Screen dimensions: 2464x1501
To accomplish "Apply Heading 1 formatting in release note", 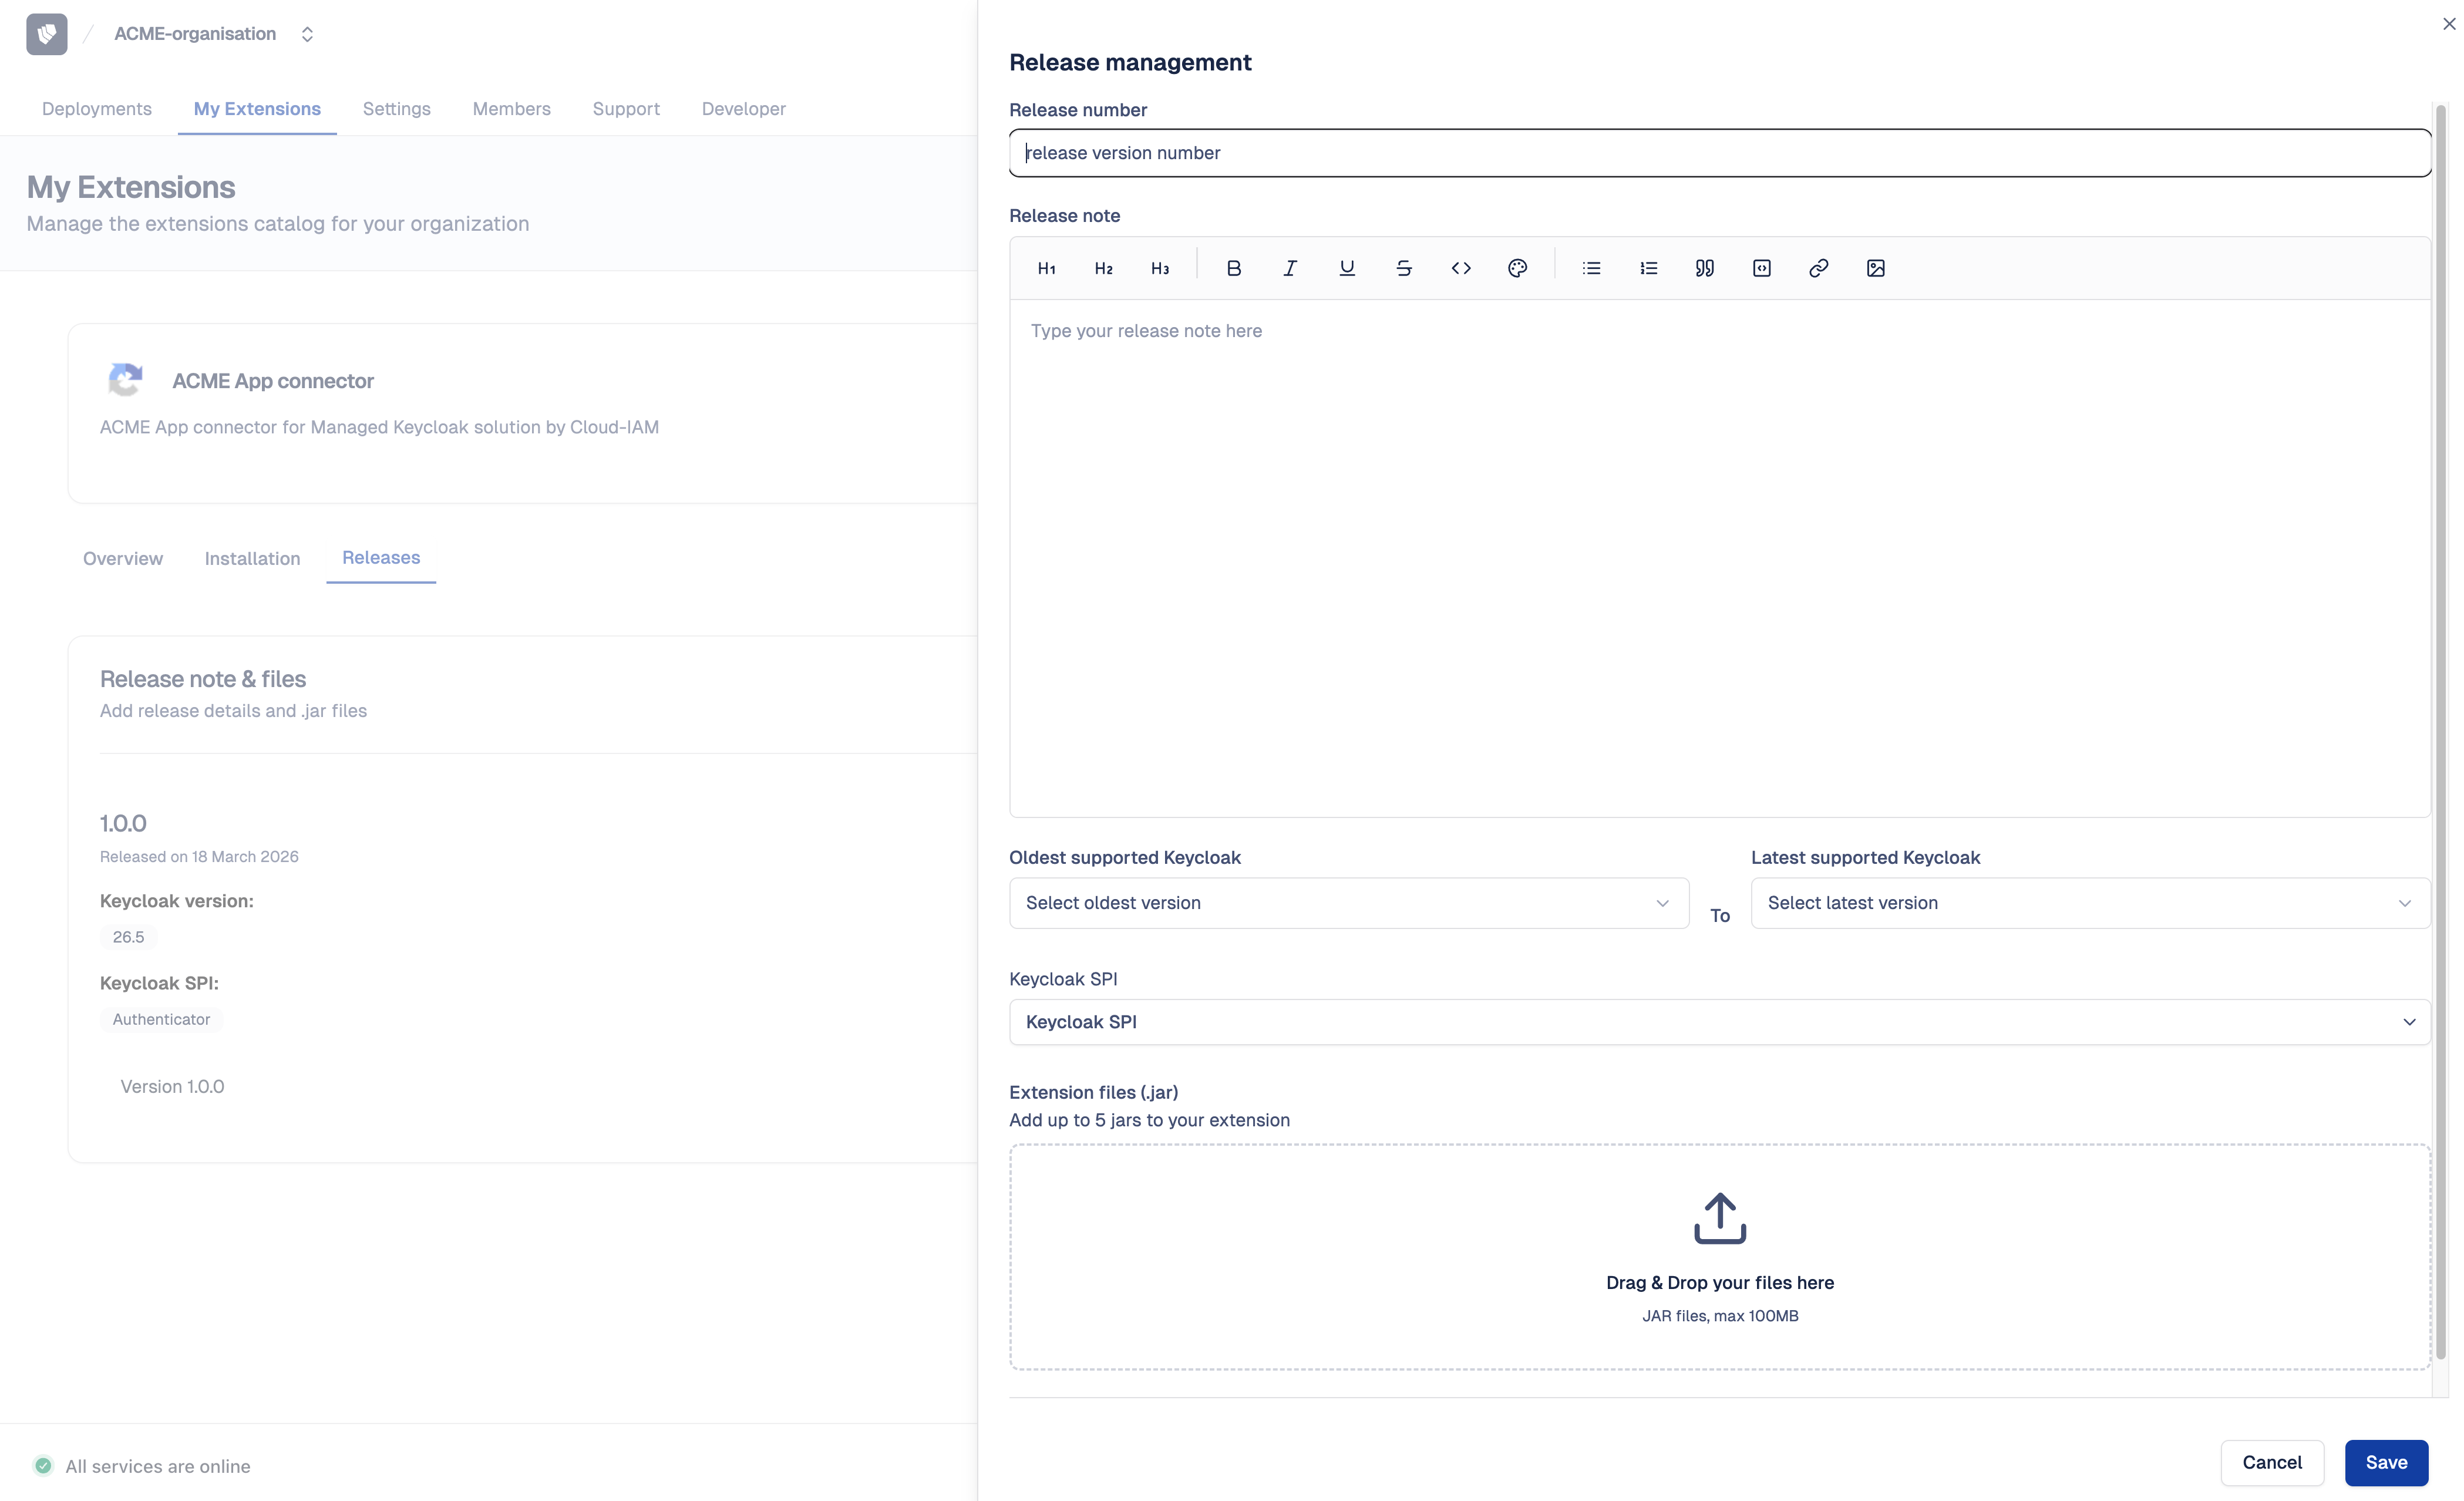I will 1047,268.
